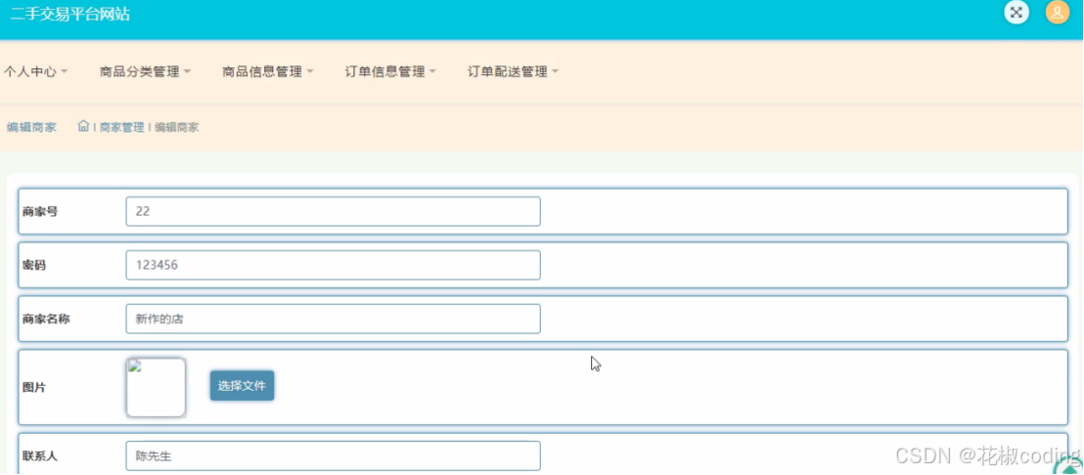The height and width of the screenshot is (475, 1084).
Task: Click the 商家号 field label
Action: (40, 211)
